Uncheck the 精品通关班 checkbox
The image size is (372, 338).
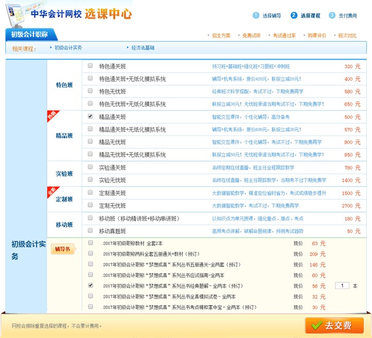[91, 116]
